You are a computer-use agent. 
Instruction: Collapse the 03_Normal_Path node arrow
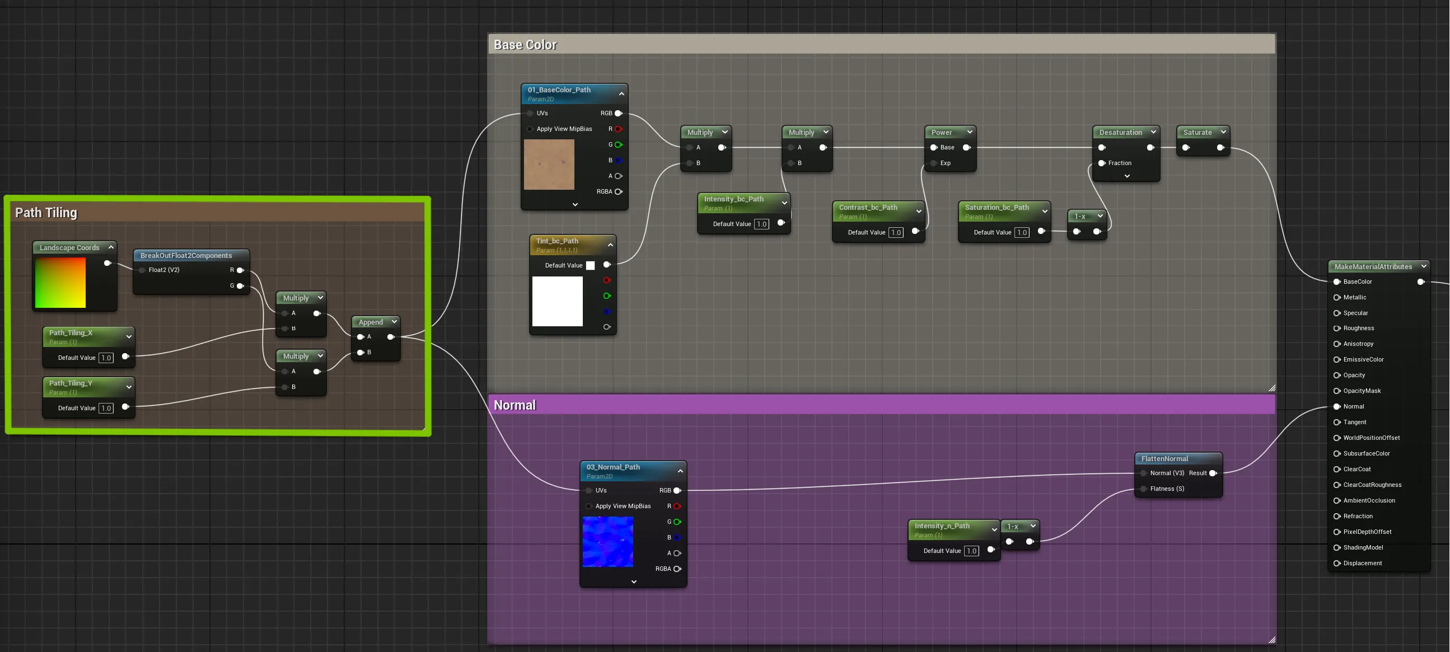click(x=680, y=471)
